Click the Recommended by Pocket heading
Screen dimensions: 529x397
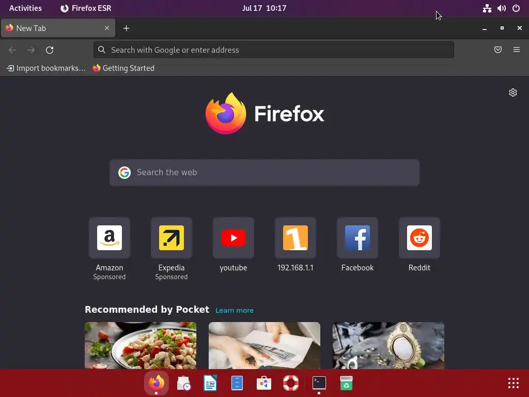(147, 310)
